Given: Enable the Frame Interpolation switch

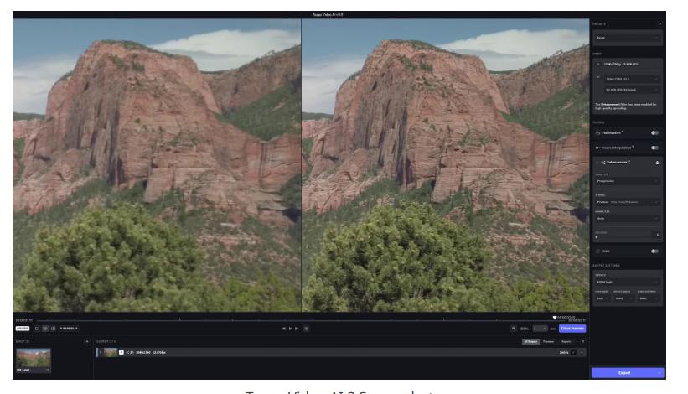Looking at the screenshot, I should (655, 148).
